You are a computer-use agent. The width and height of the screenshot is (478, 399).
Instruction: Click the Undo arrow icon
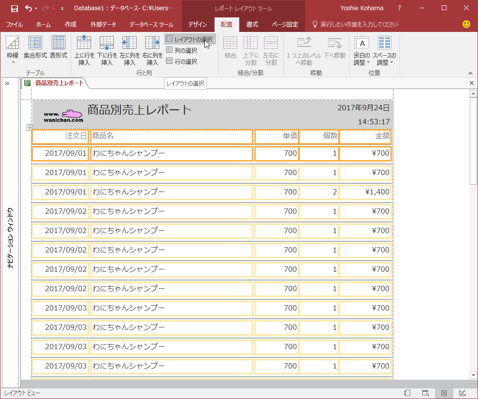pyautogui.click(x=29, y=9)
